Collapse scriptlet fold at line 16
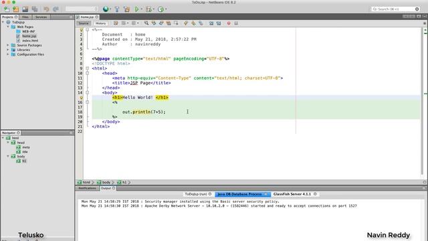428x241 pixels. click(x=88, y=102)
